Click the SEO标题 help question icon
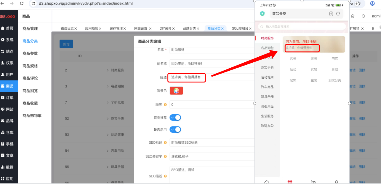The width and height of the screenshot is (381, 184). coord(165,143)
